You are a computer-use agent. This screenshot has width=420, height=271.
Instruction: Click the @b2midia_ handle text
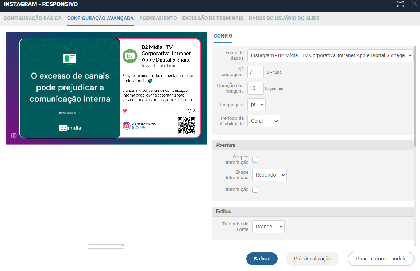(x=139, y=127)
